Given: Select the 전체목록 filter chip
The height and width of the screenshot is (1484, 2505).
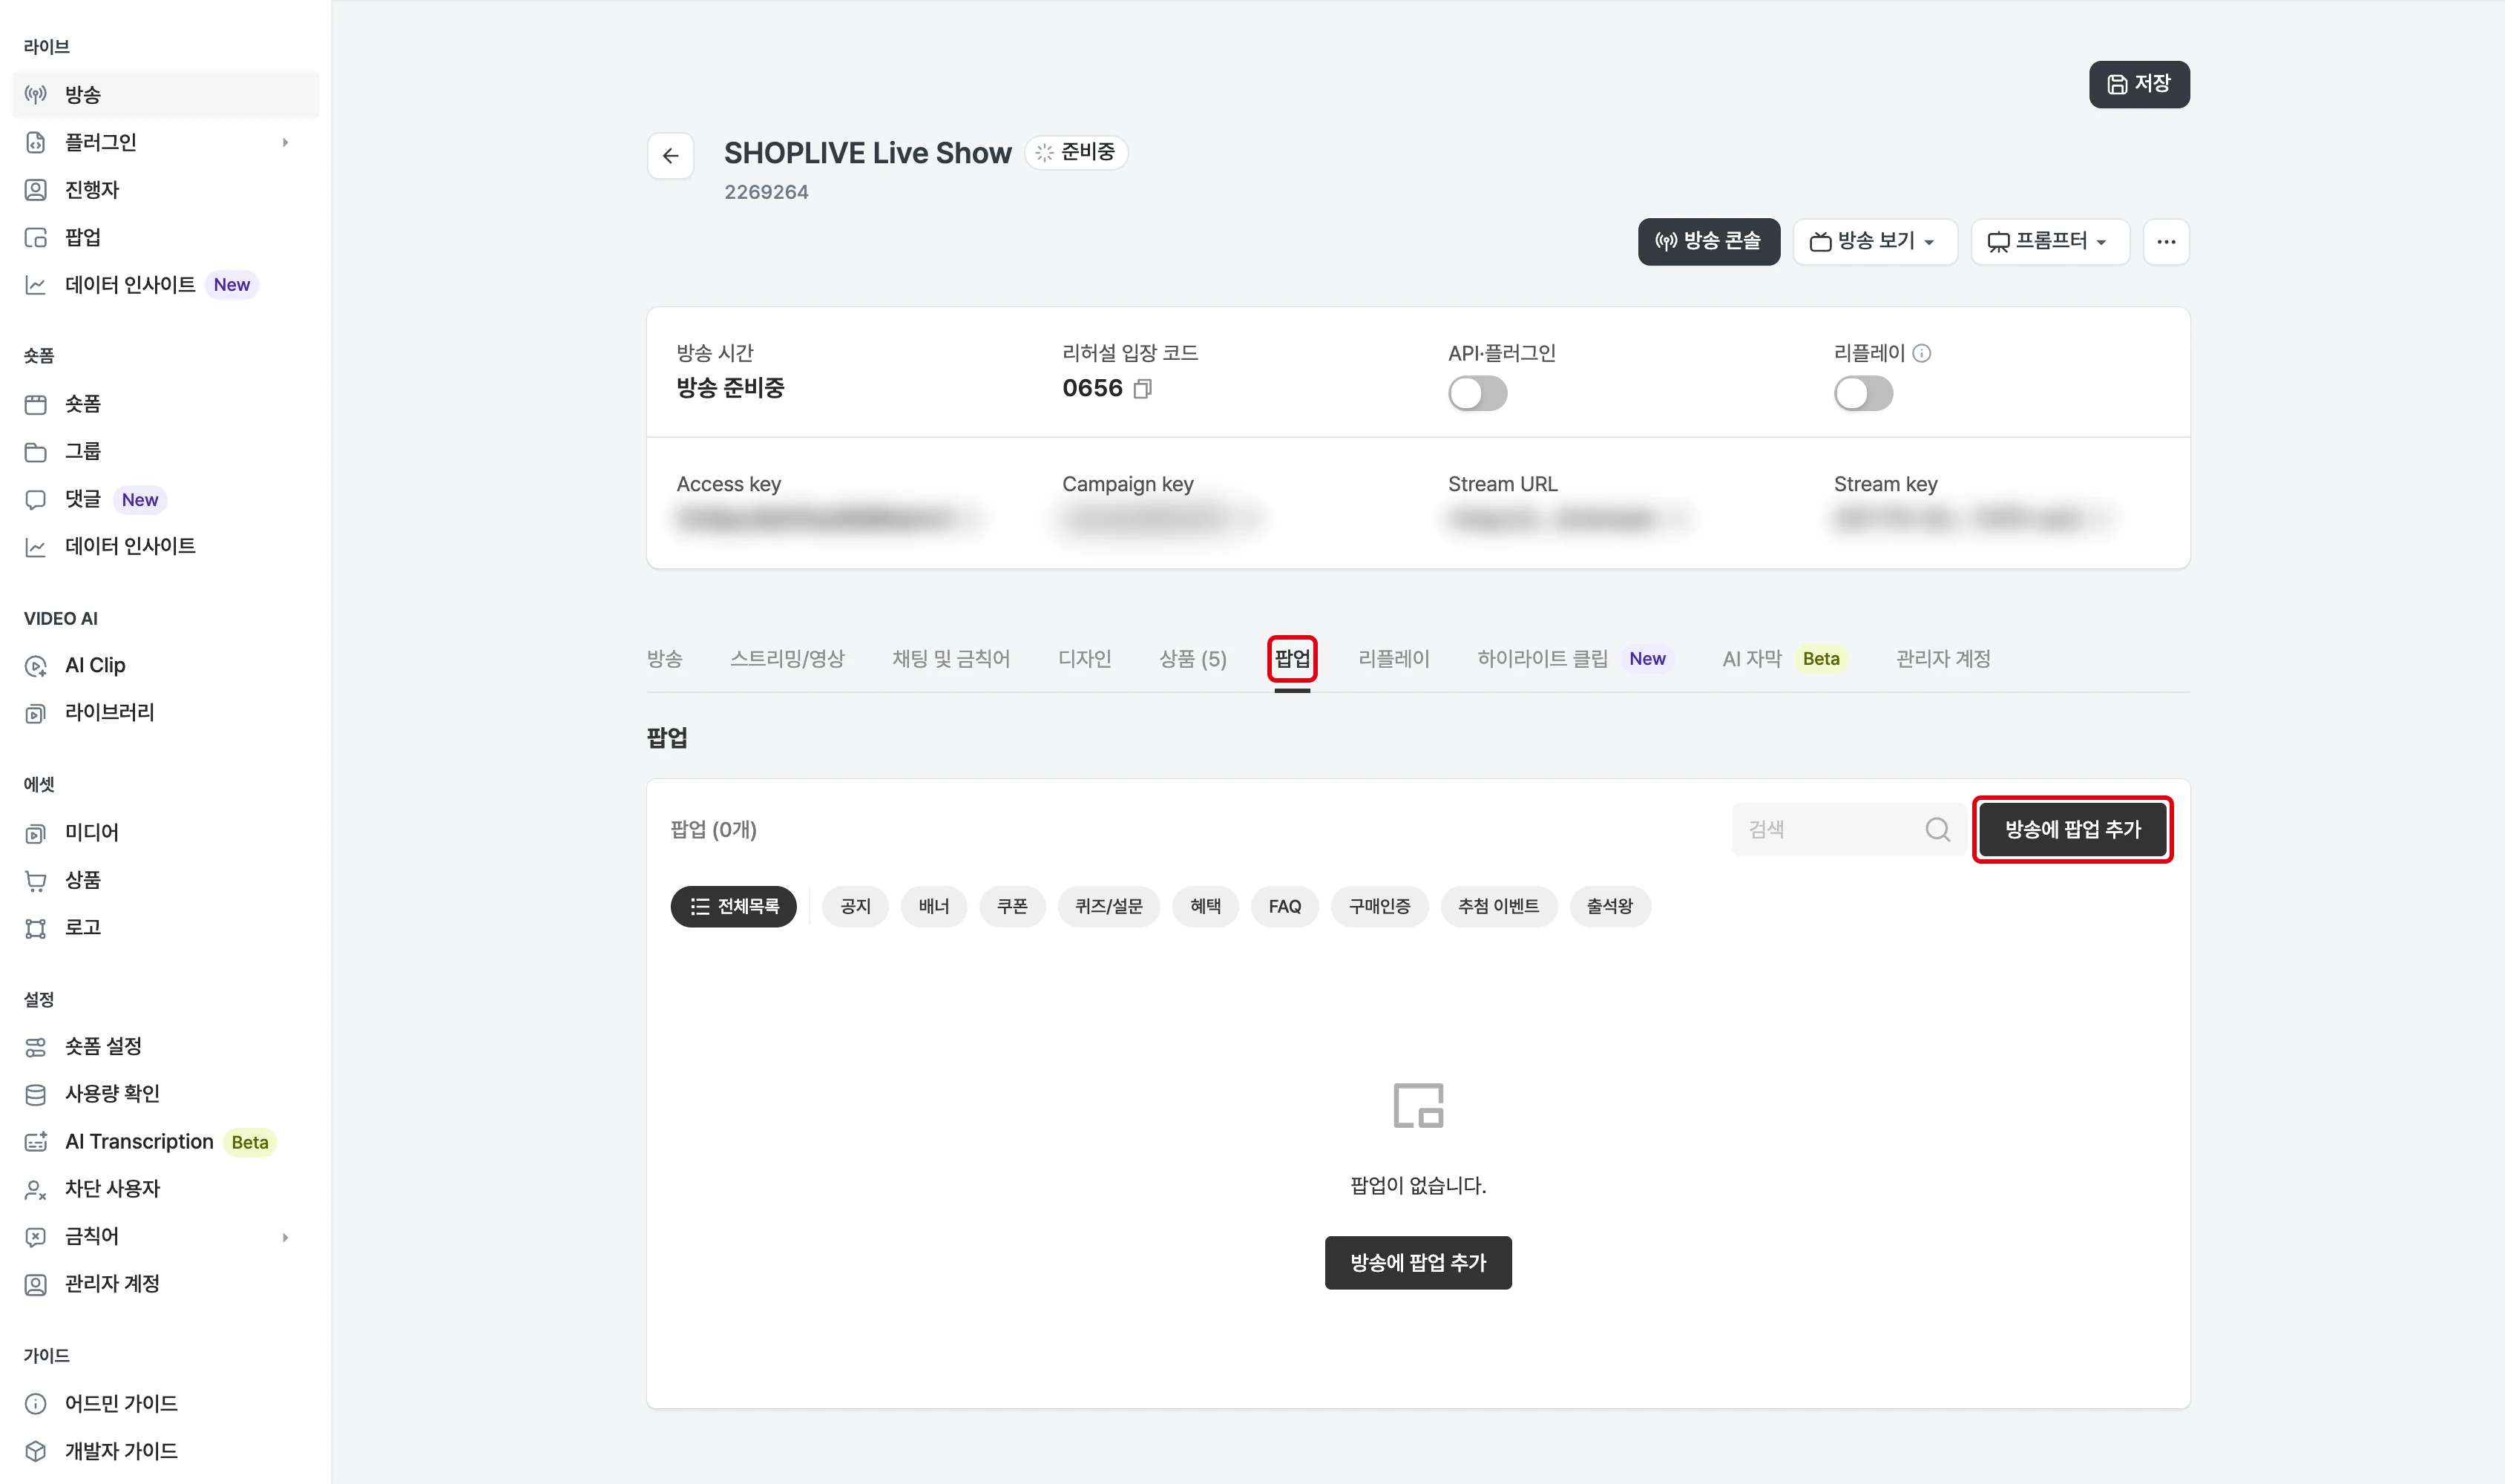Looking at the screenshot, I should tap(733, 907).
